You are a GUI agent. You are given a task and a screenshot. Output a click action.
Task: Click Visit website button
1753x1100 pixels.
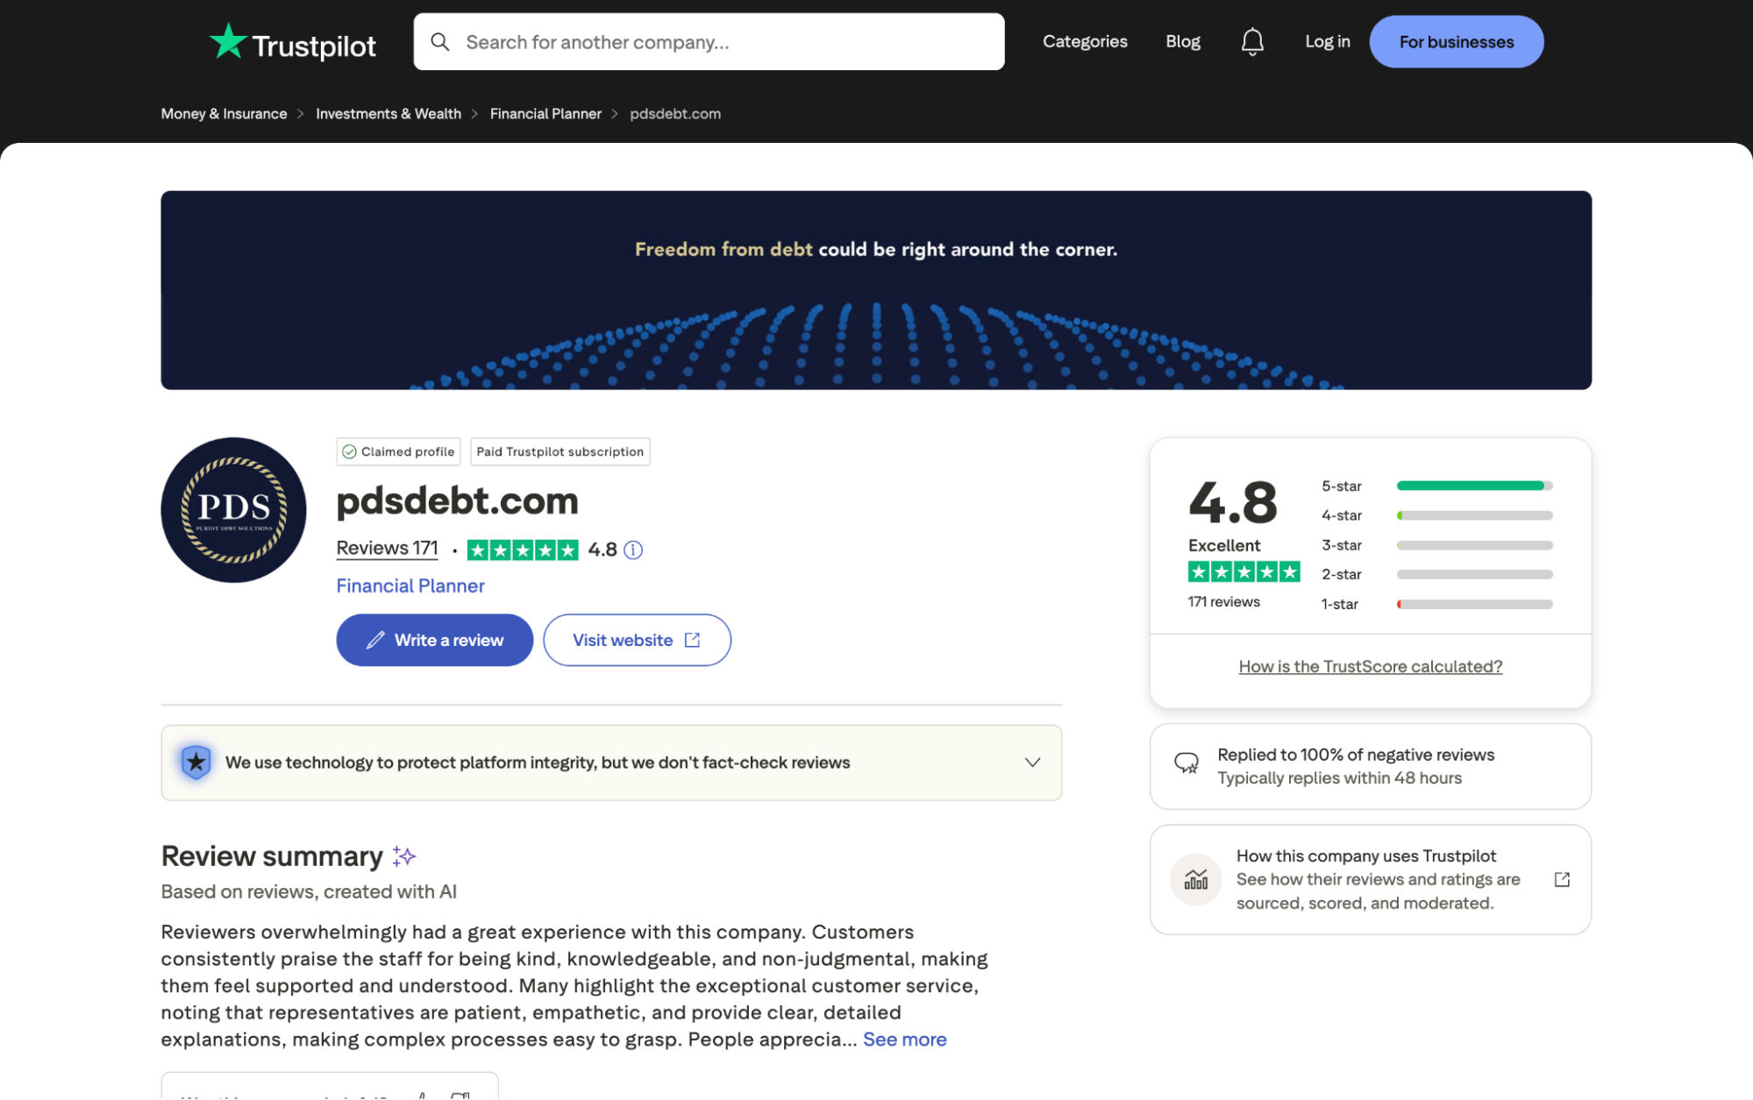(637, 640)
